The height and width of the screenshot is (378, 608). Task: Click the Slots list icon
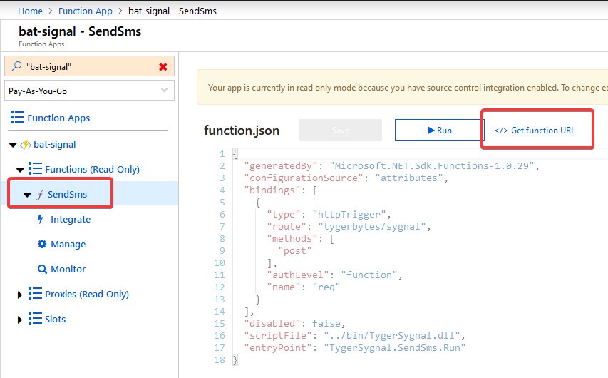[x=35, y=319]
